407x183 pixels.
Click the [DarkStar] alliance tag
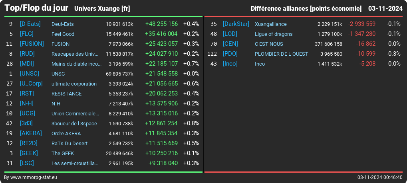click(236, 24)
